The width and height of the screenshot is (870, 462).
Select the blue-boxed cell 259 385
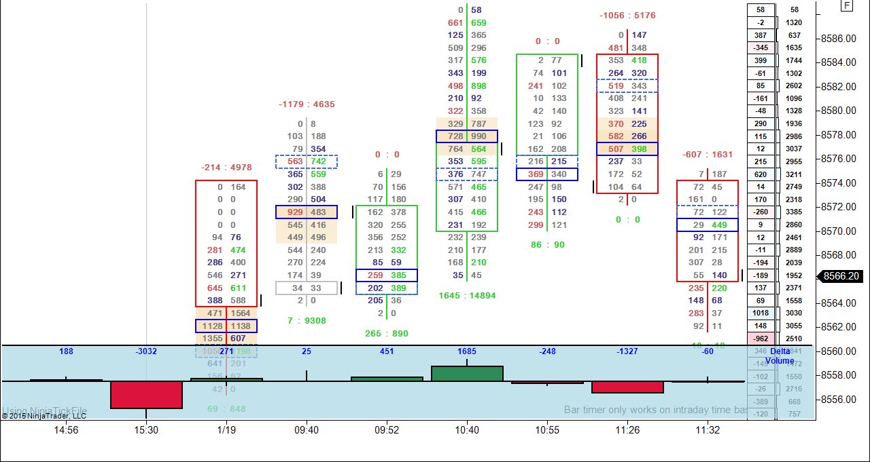(387, 276)
